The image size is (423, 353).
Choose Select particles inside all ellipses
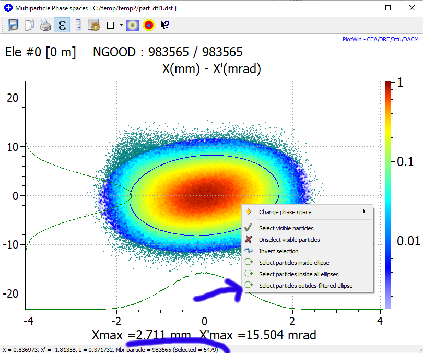point(299,274)
